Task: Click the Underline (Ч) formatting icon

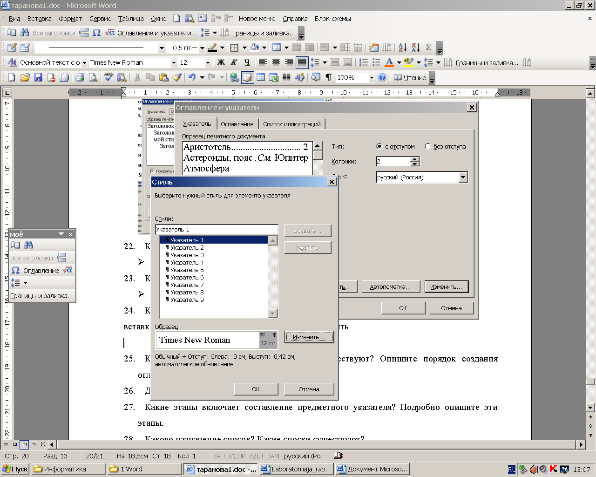Action: tap(247, 62)
